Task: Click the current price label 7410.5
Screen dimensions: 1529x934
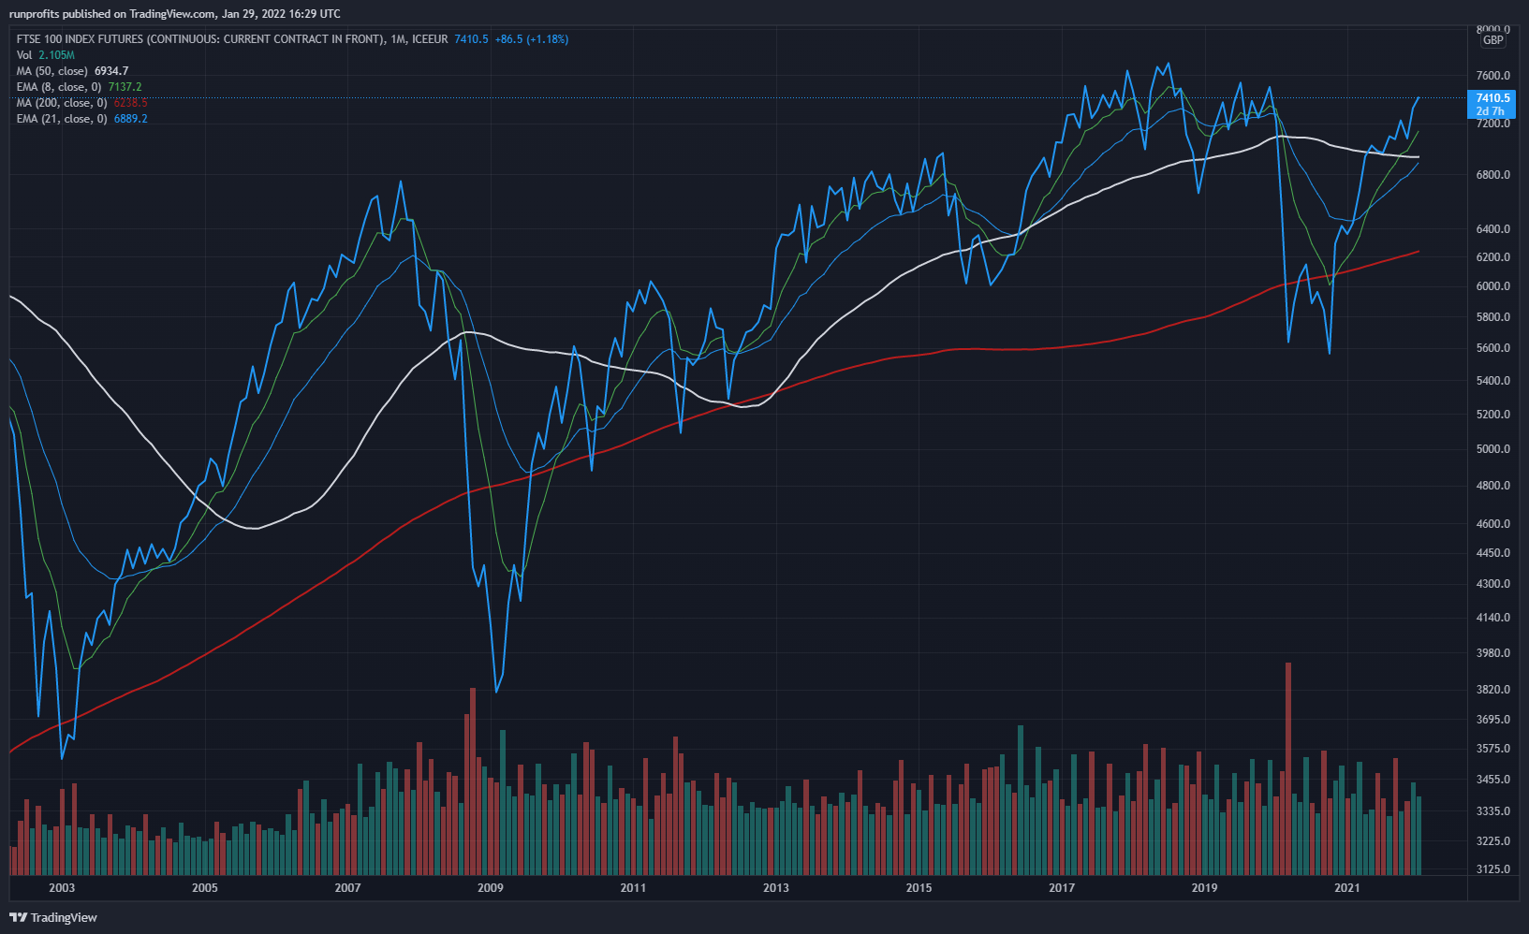Action: coord(1492,98)
